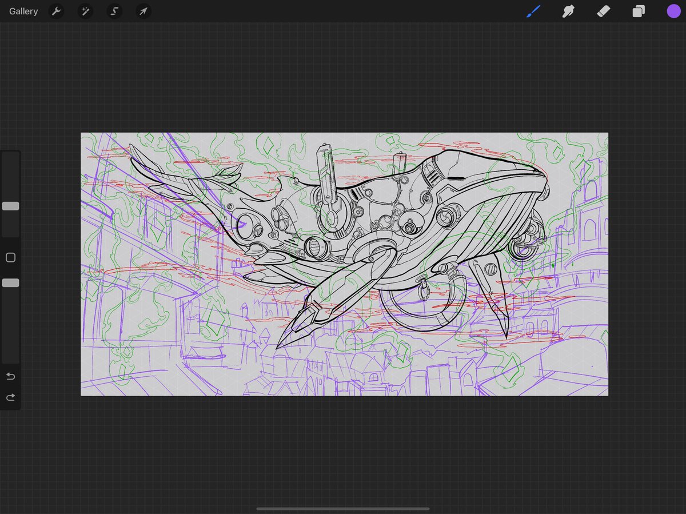Open the purple color picker
This screenshot has height=514, width=686.
pos(673,11)
